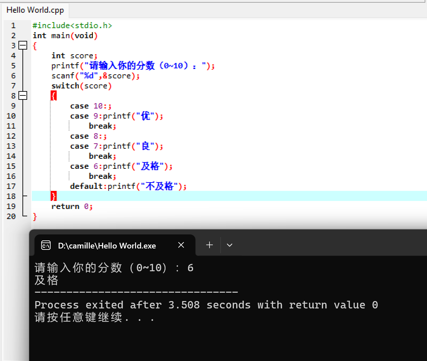Click the console prompt line ending in 6
The height and width of the screenshot is (361, 427).
tap(114, 268)
